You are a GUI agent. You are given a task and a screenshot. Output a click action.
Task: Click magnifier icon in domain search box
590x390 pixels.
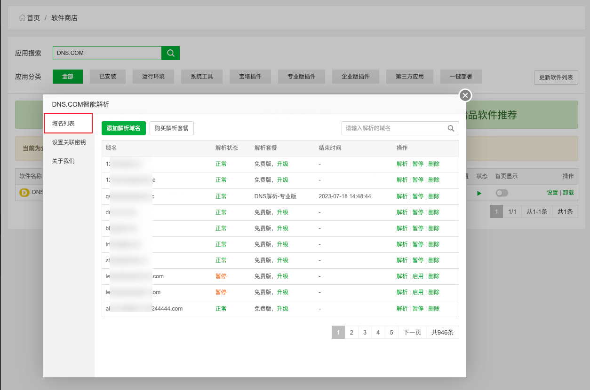451,128
